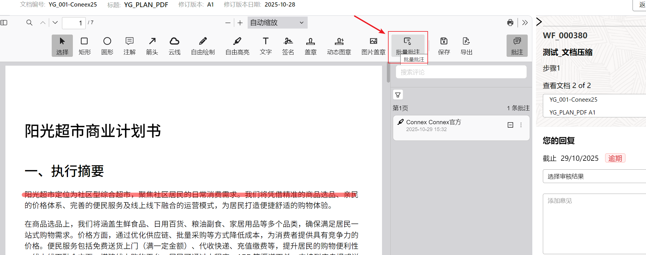646x255 pixels.
Task: Collapse the Connex annotation comment card
Action: [510, 125]
